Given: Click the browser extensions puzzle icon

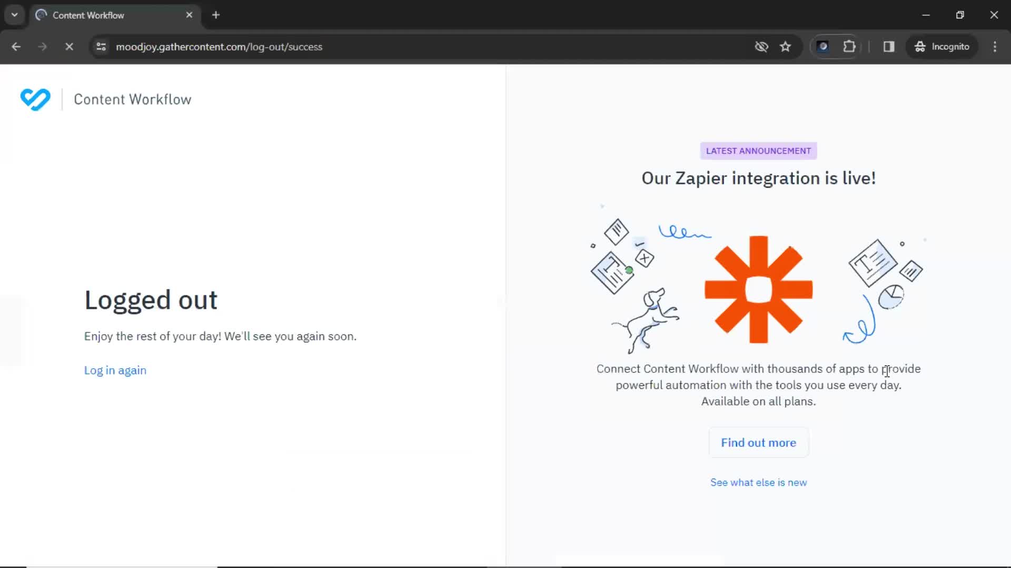Looking at the screenshot, I should [850, 46].
